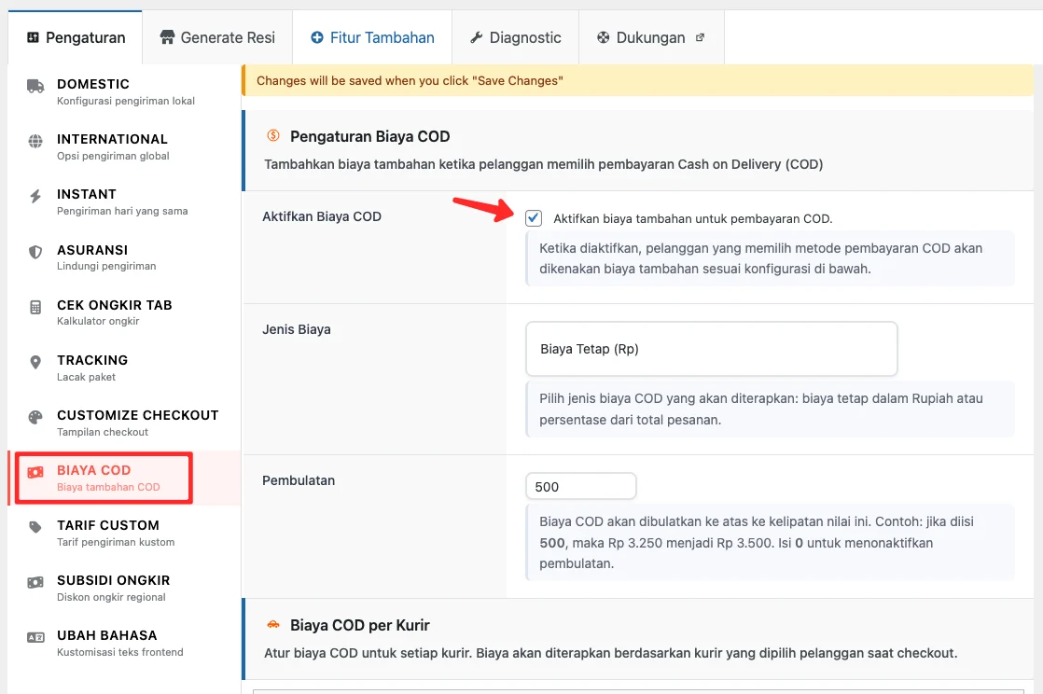Click the Dukungan external link
Image resolution: width=1043 pixels, height=694 pixels.
pyautogui.click(x=649, y=36)
